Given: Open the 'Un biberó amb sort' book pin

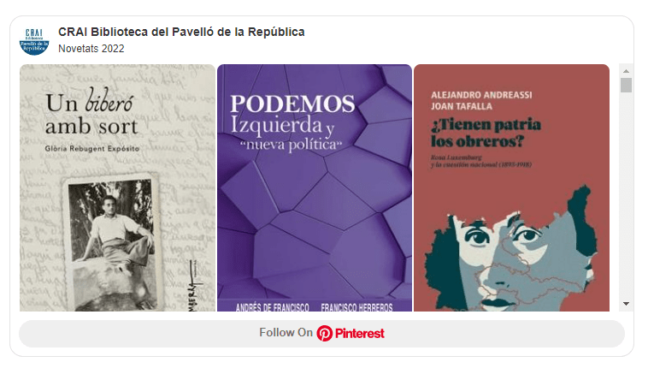Looking at the screenshot, I should pyautogui.click(x=117, y=187).
